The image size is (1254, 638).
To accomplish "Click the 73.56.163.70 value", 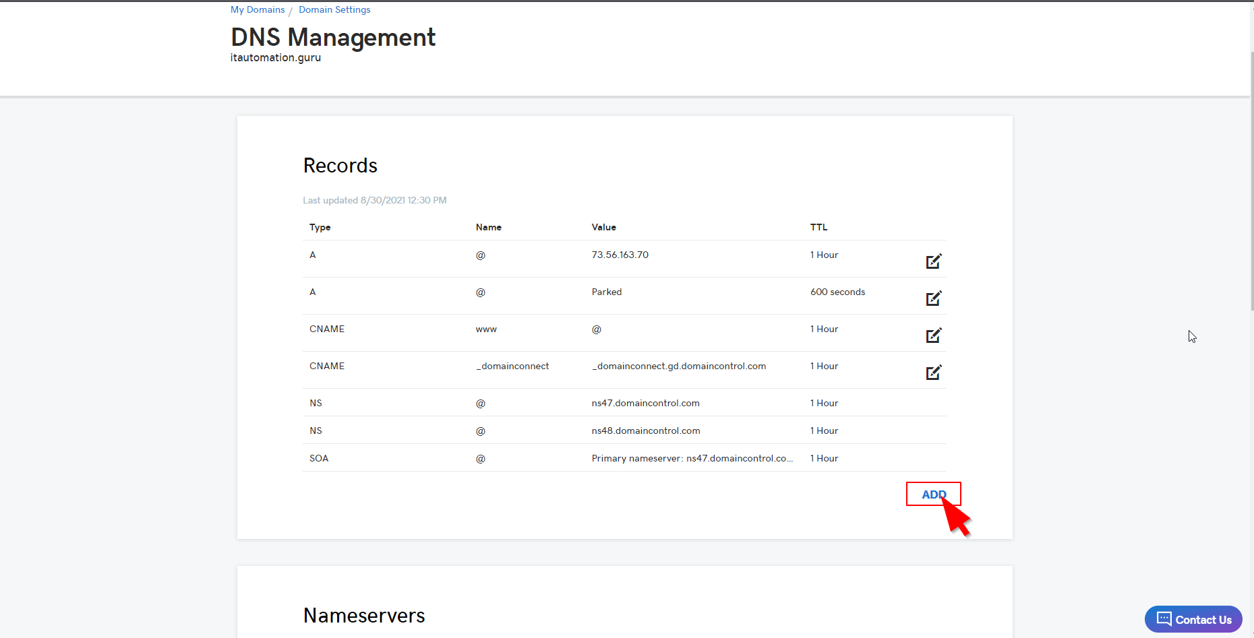I will [620, 255].
